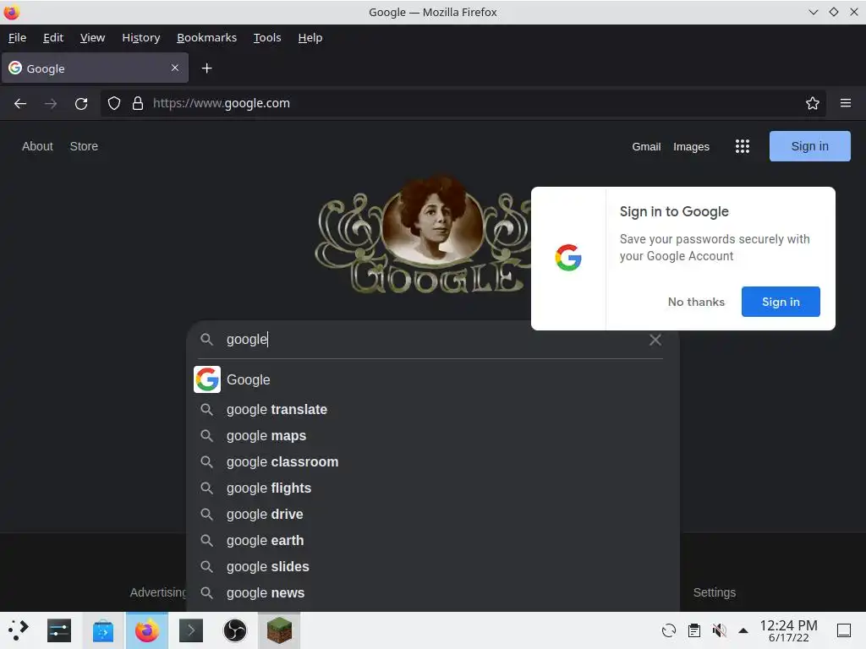Screen dimensions: 866x649
Task: Open Minecraft from the taskbar
Action: [x=279, y=630]
